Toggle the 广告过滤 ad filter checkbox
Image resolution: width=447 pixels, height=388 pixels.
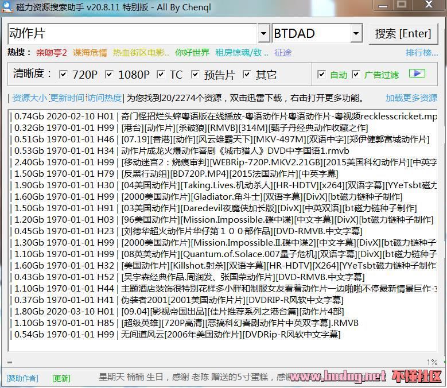coord(356,75)
